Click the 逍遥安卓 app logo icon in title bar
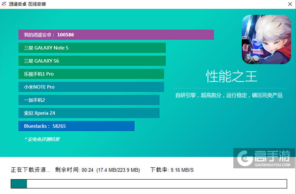Viewport: 296px width, 194px height. point(4,4)
